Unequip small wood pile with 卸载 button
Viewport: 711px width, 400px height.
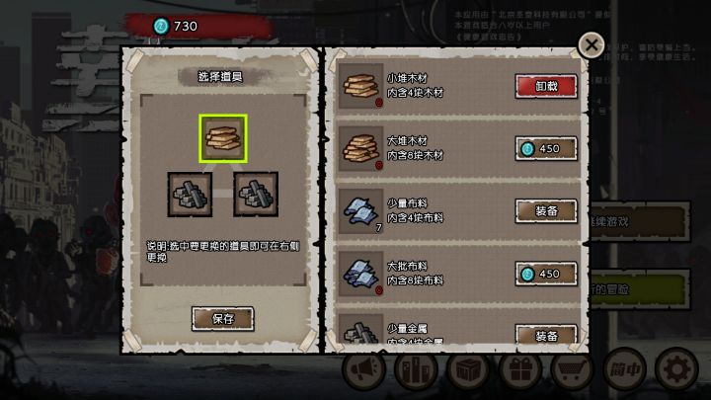point(546,86)
